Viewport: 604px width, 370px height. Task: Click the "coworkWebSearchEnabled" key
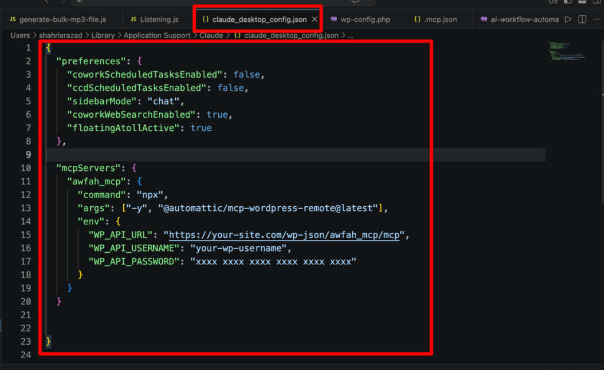pyautogui.click(x=131, y=115)
